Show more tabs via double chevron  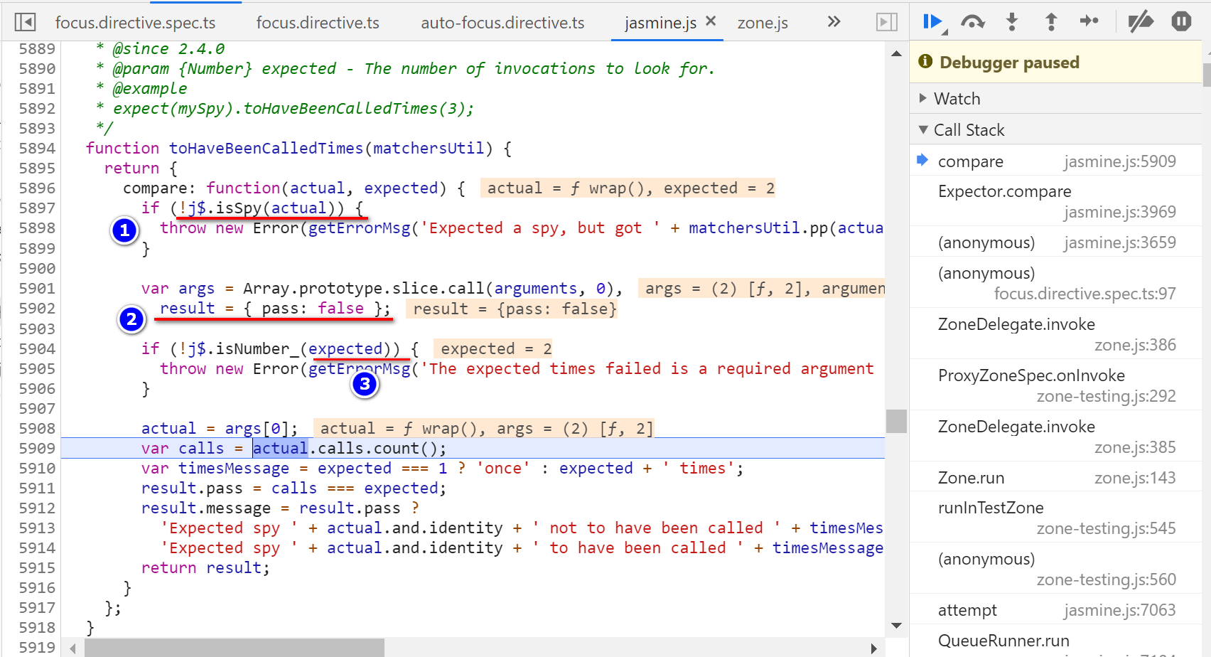coord(834,21)
